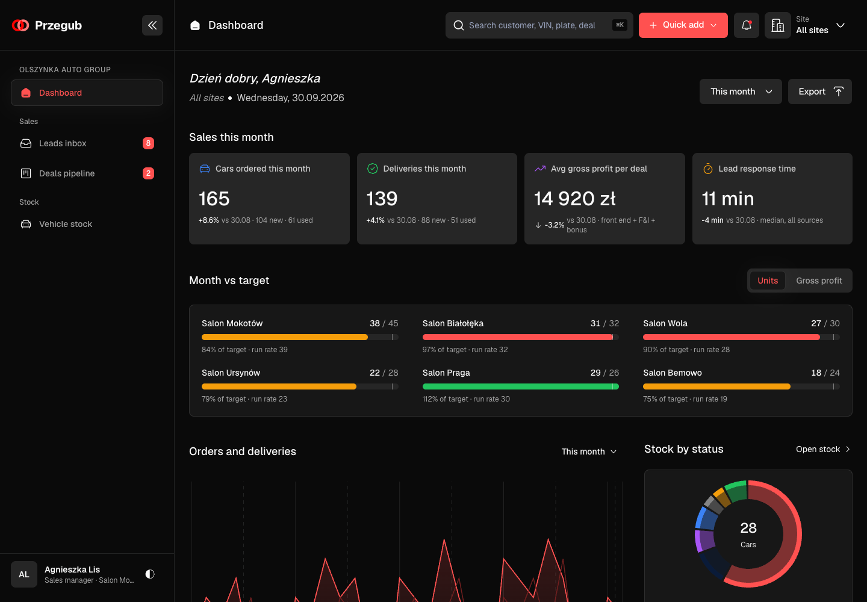Click the Salon Wola progress bar

741,337
